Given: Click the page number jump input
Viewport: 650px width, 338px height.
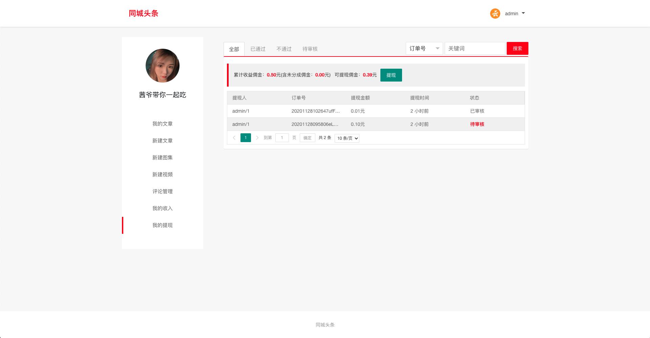Looking at the screenshot, I should click(282, 138).
